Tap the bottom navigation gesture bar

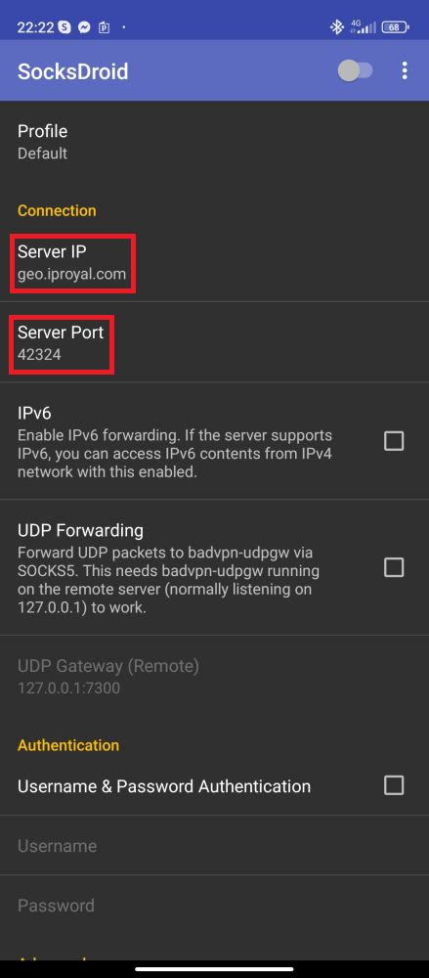[x=215, y=968]
